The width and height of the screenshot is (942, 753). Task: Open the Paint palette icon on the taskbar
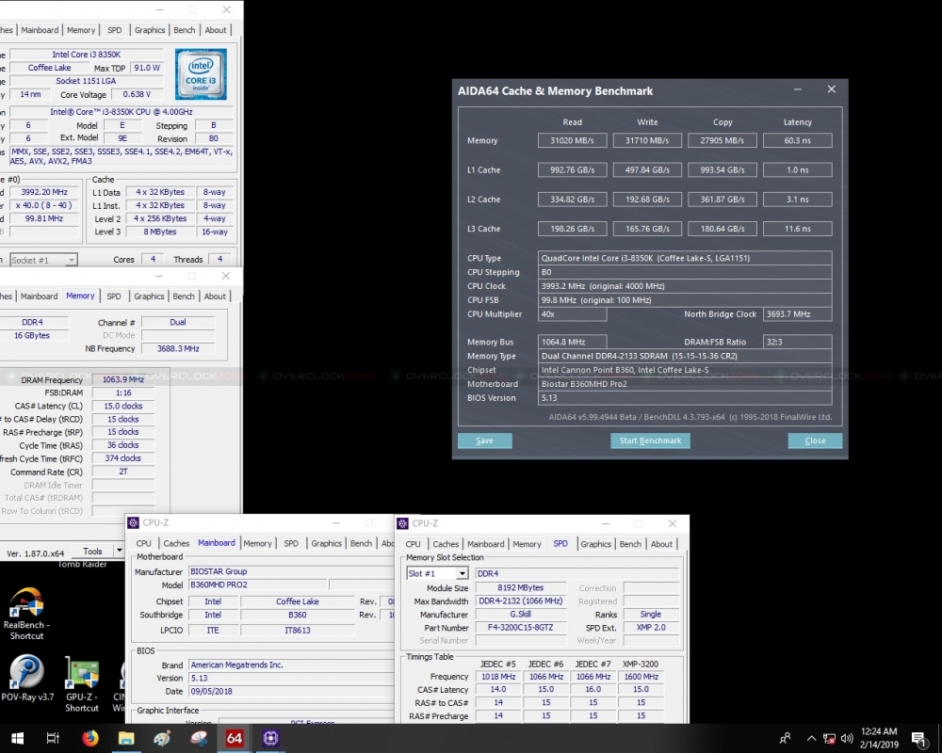coord(162,738)
